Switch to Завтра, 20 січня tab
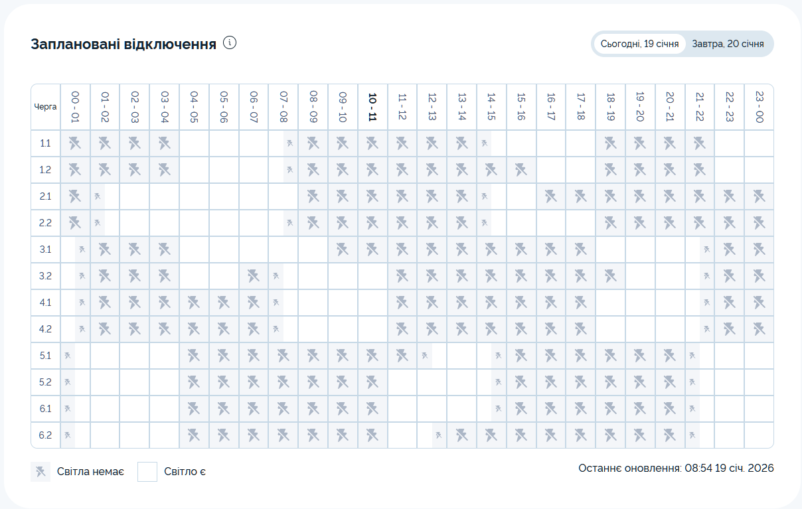Viewport: 802px width, 509px height. pos(728,44)
